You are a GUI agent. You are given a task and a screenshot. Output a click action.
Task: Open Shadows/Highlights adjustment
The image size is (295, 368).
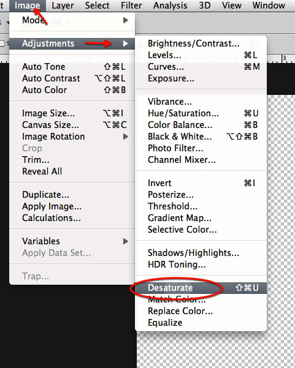[201, 253]
